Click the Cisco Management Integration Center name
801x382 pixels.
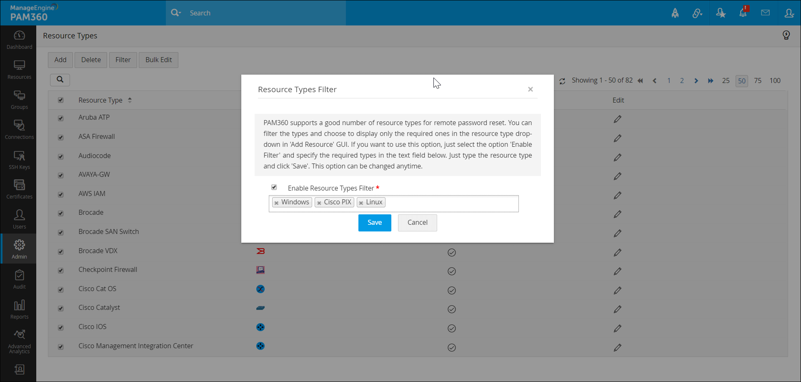click(136, 346)
